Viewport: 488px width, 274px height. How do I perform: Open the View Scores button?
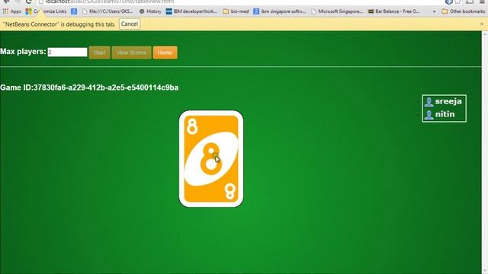click(131, 53)
